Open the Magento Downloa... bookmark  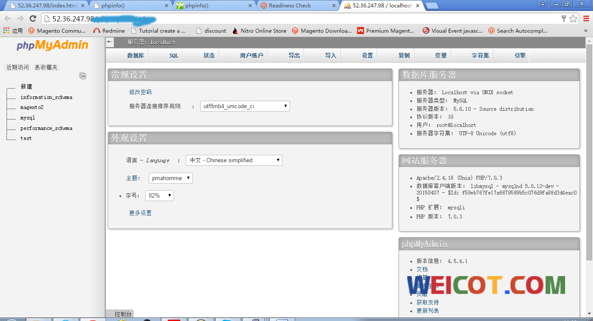[322, 31]
